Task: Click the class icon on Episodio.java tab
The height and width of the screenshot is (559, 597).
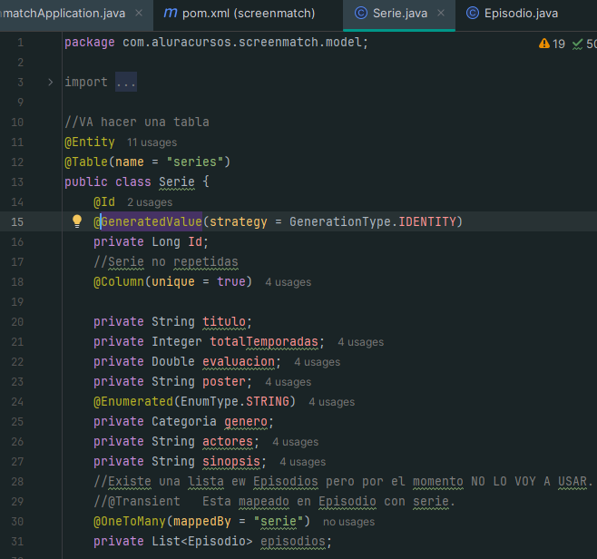Action: (473, 14)
